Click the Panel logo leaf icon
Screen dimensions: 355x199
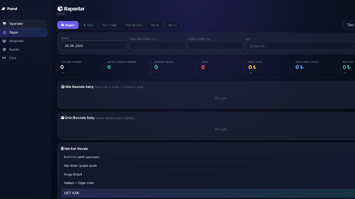coord(3,9)
